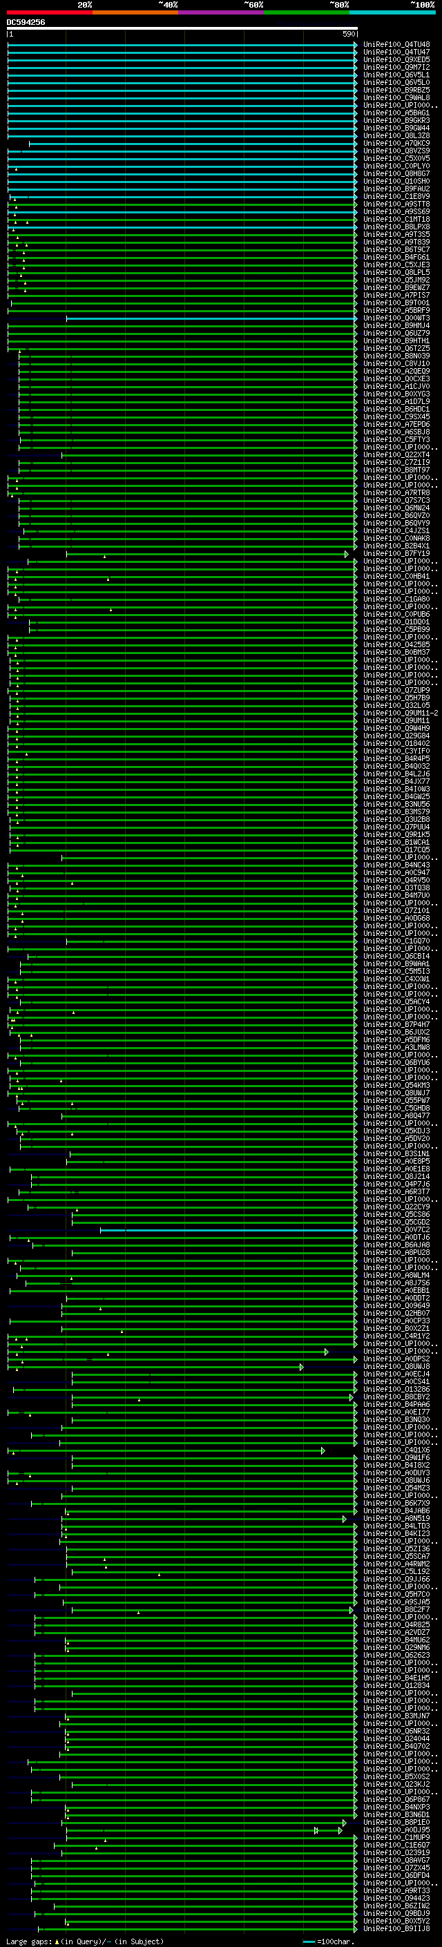Click label UniRef100_Q10SH0
This screenshot has width=442, height=1947.
[x=396, y=182]
